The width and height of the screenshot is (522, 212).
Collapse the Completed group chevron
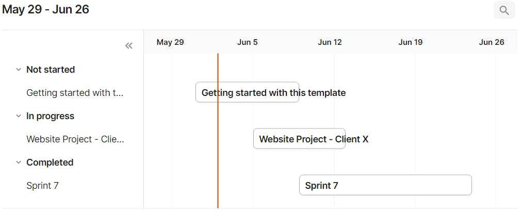point(18,162)
